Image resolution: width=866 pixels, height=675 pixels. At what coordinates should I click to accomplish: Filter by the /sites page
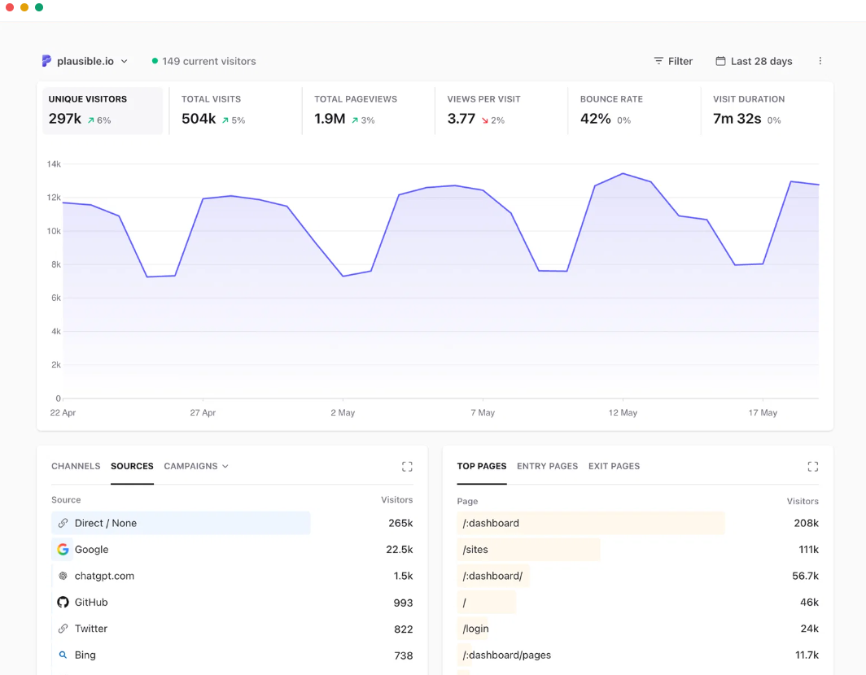click(475, 550)
